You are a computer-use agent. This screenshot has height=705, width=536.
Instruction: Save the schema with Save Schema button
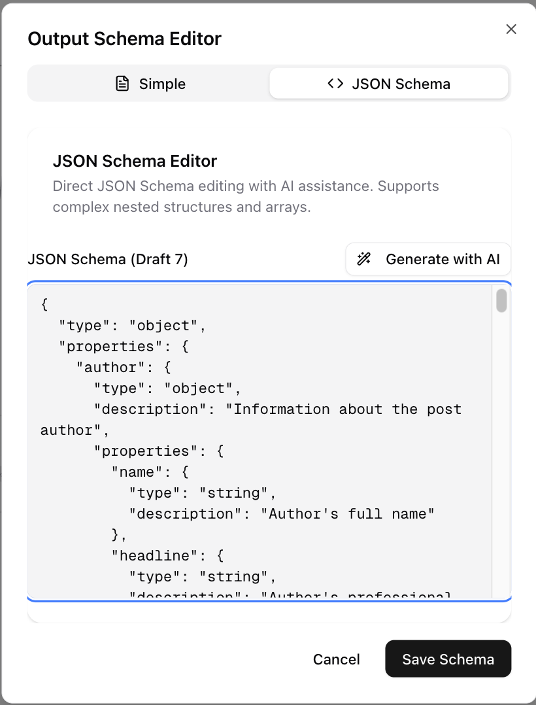[448, 659]
